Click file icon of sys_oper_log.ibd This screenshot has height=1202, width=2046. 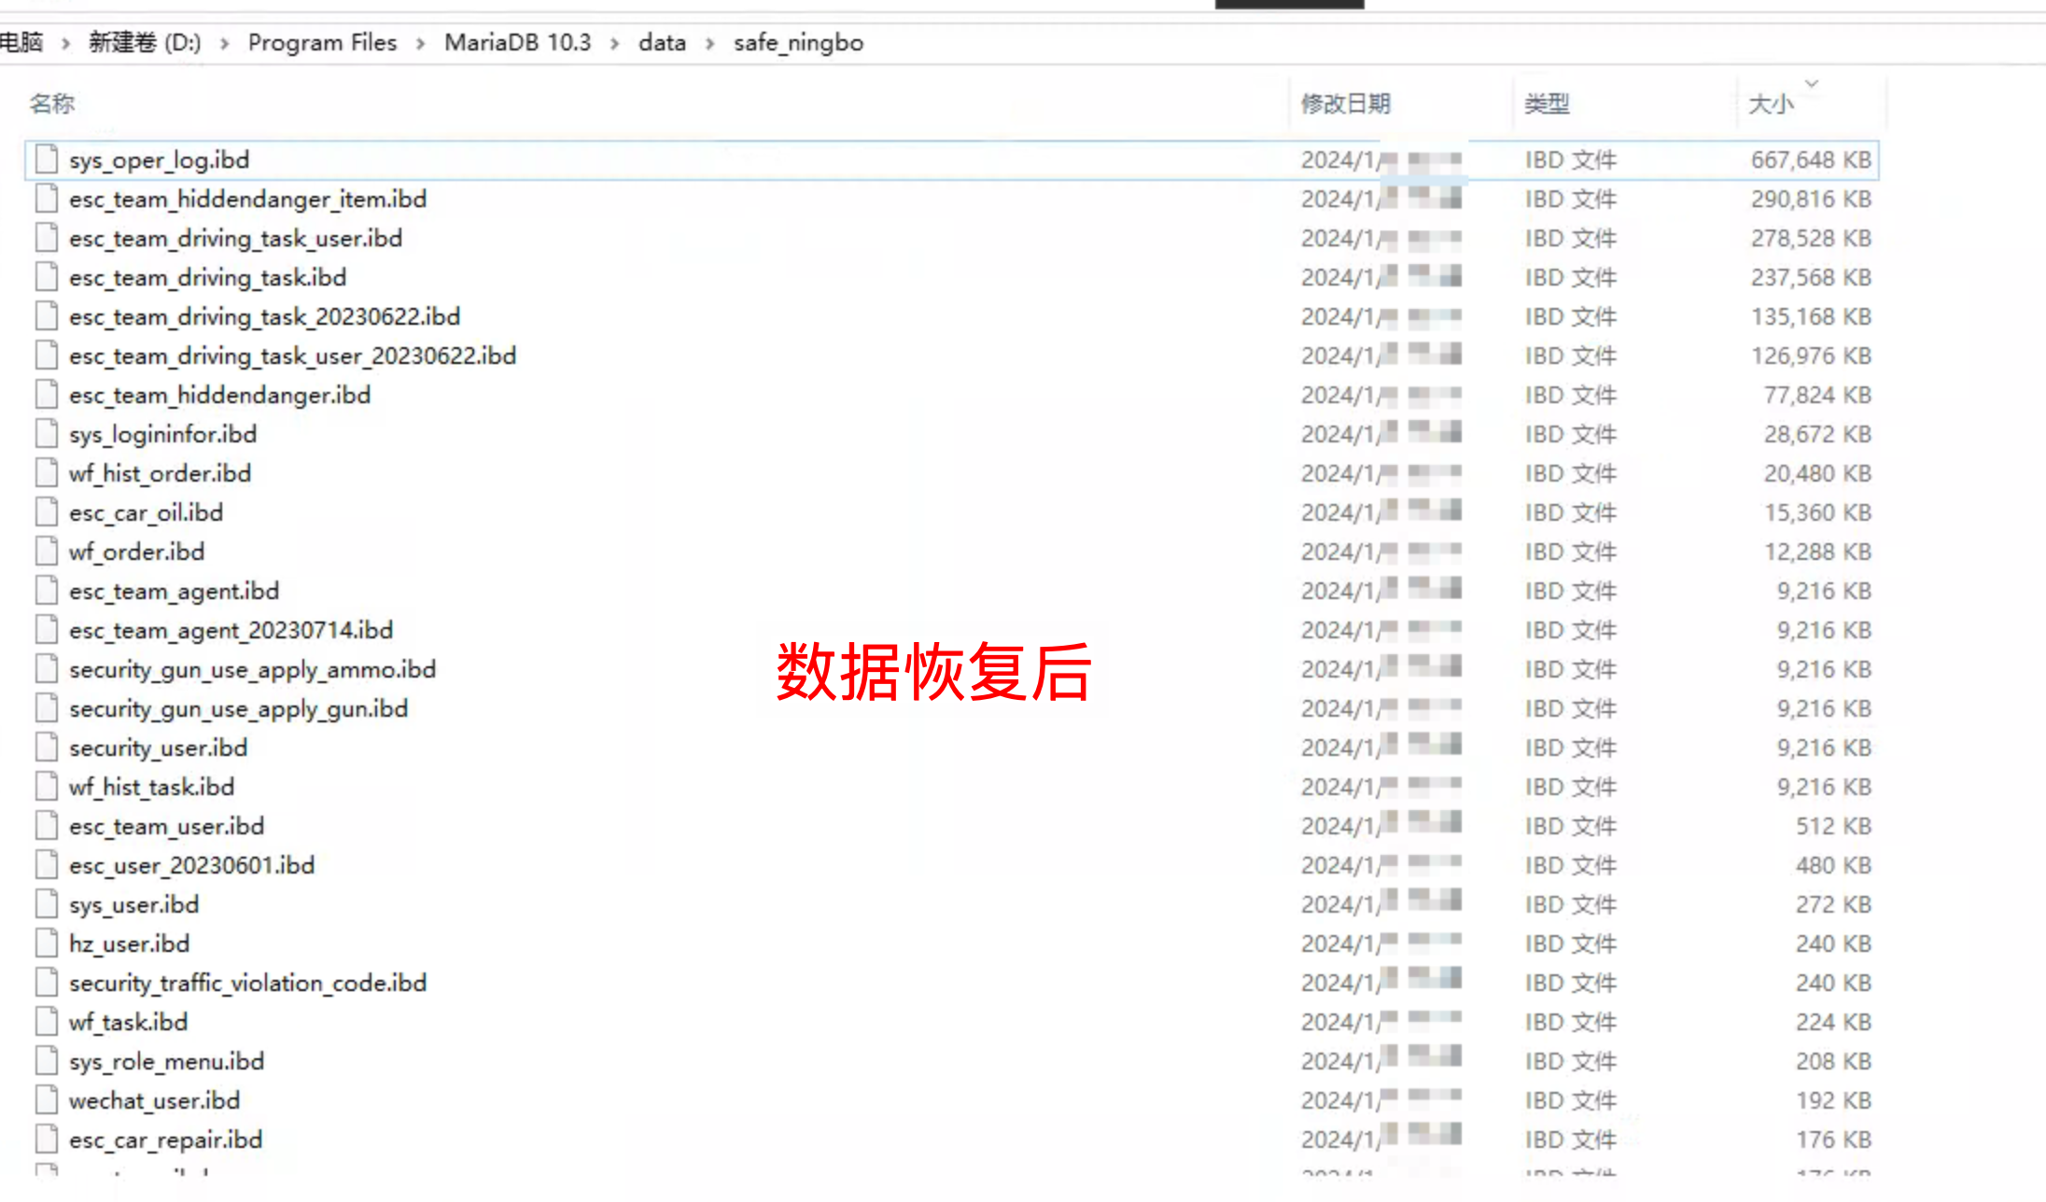point(47,160)
